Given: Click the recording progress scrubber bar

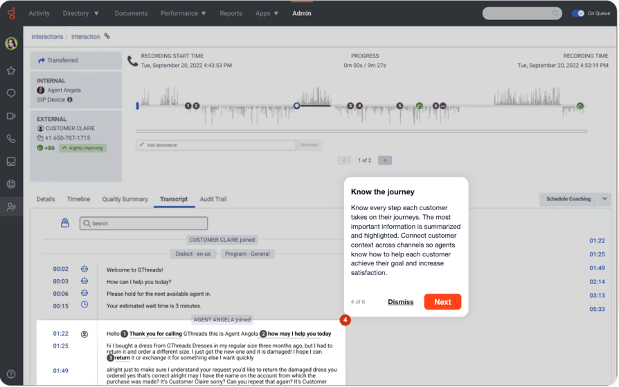Looking at the screenshot, I should point(361,131).
